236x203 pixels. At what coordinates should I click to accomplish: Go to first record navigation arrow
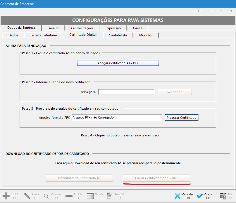click(200, 11)
